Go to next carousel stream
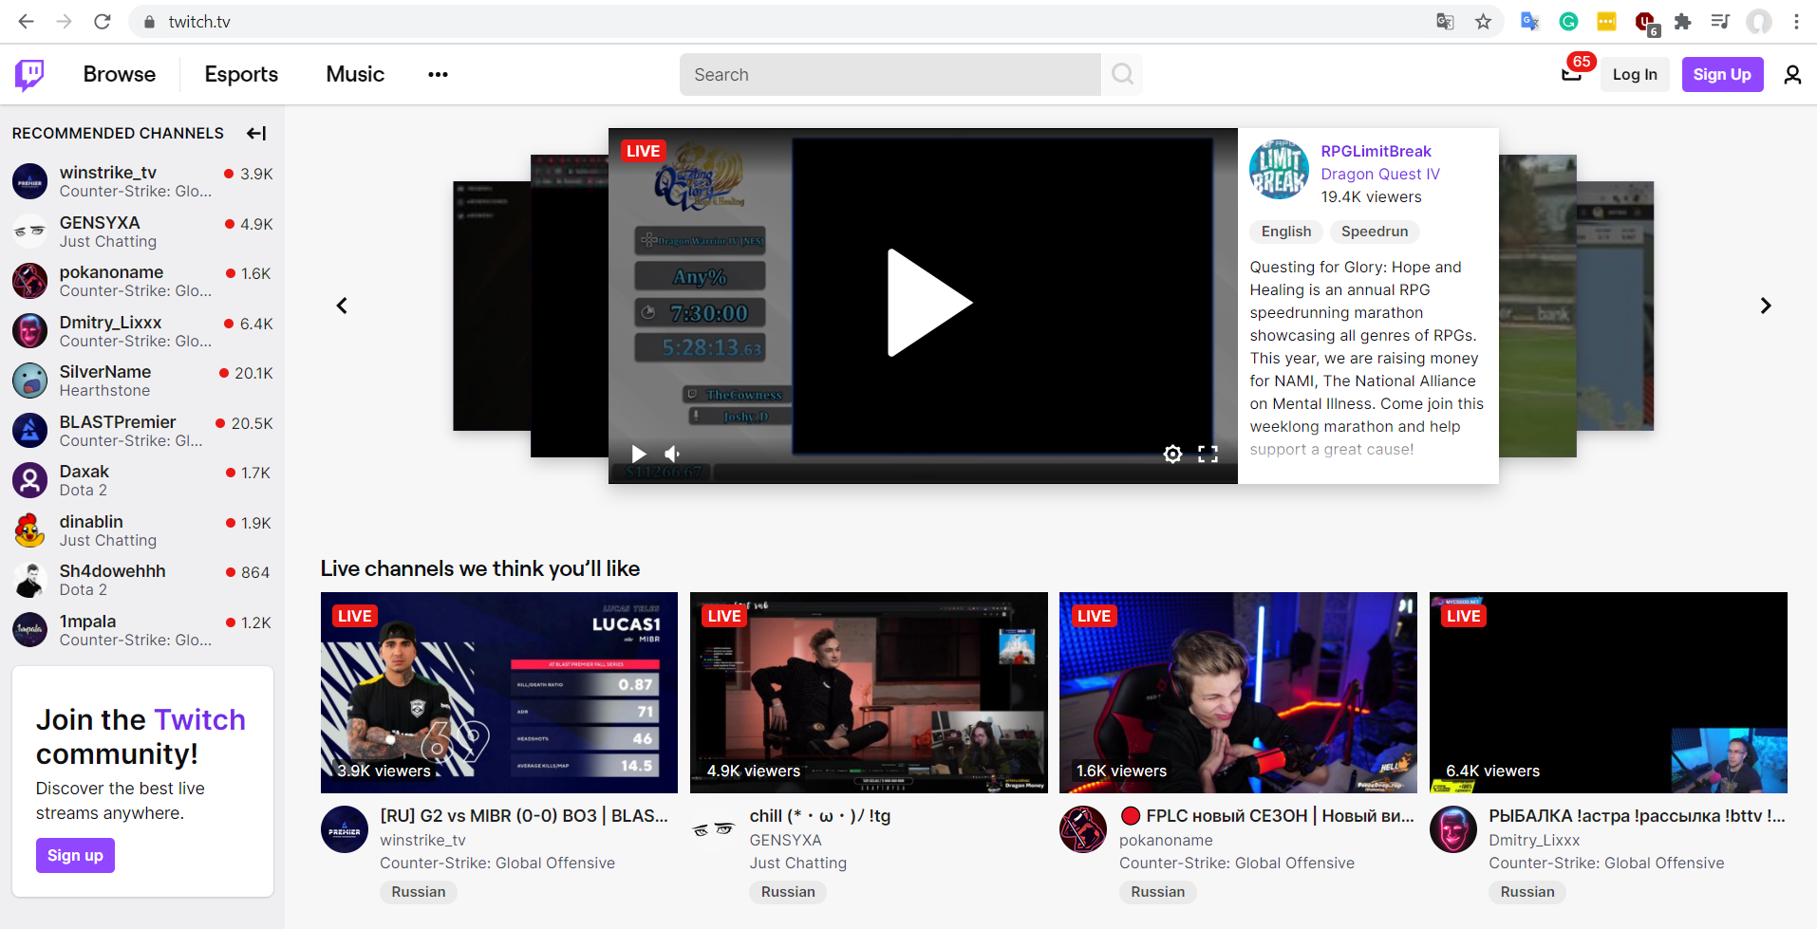Screen dimensions: 1817x929 1766,306
